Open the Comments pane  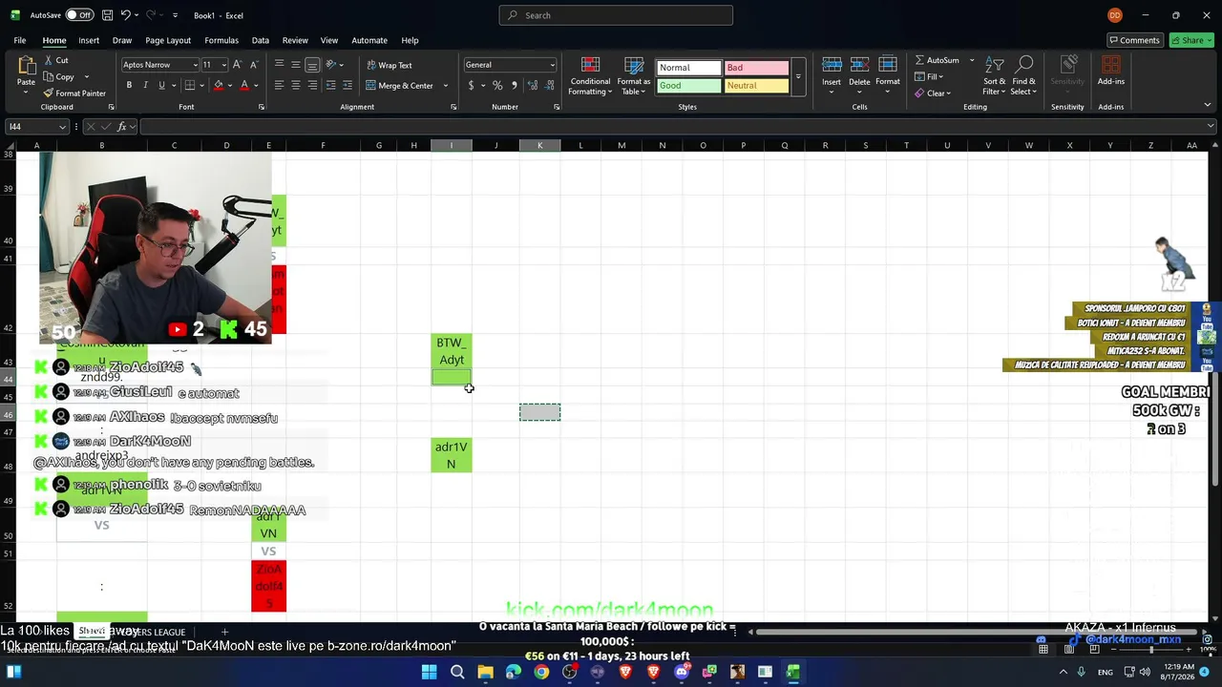pyautogui.click(x=1134, y=40)
